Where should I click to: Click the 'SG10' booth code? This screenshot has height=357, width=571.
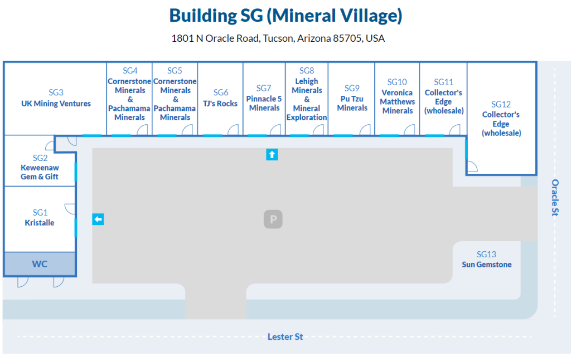pyautogui.click(x=397, y=82)
